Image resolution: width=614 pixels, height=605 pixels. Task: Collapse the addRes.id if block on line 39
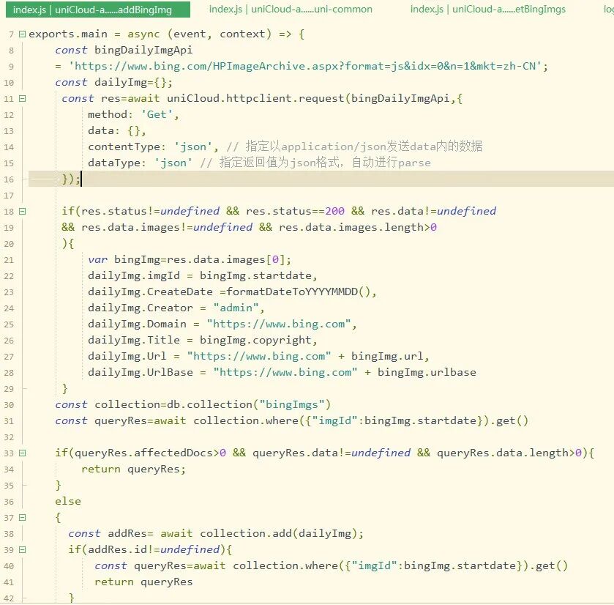click(22, 550)
